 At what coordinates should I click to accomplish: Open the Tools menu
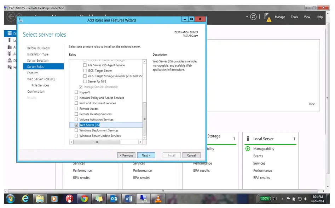pyautogui.click(x=294, y=17)
